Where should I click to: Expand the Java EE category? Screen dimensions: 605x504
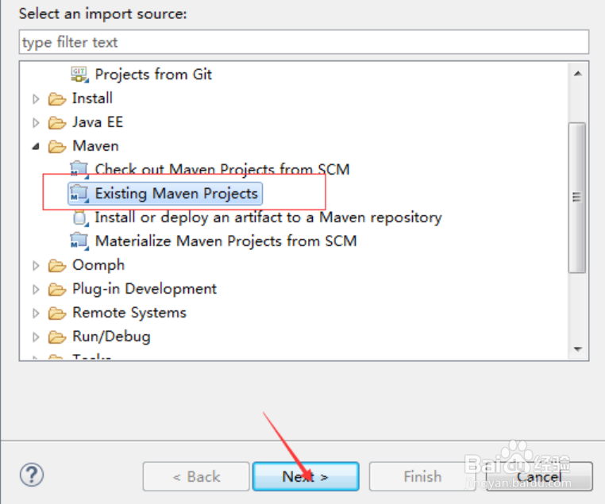(x=35, y=123)
